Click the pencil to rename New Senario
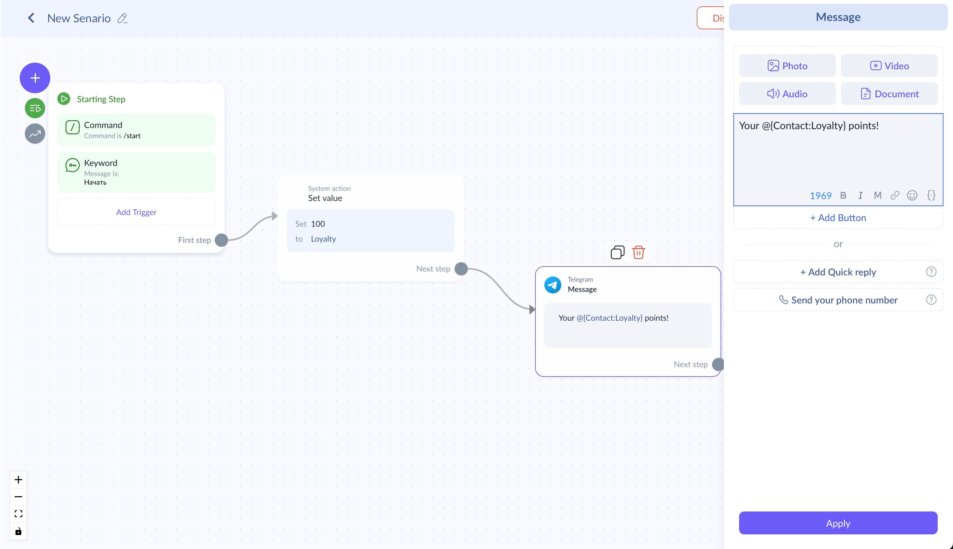953x549 pixels. 122,18
